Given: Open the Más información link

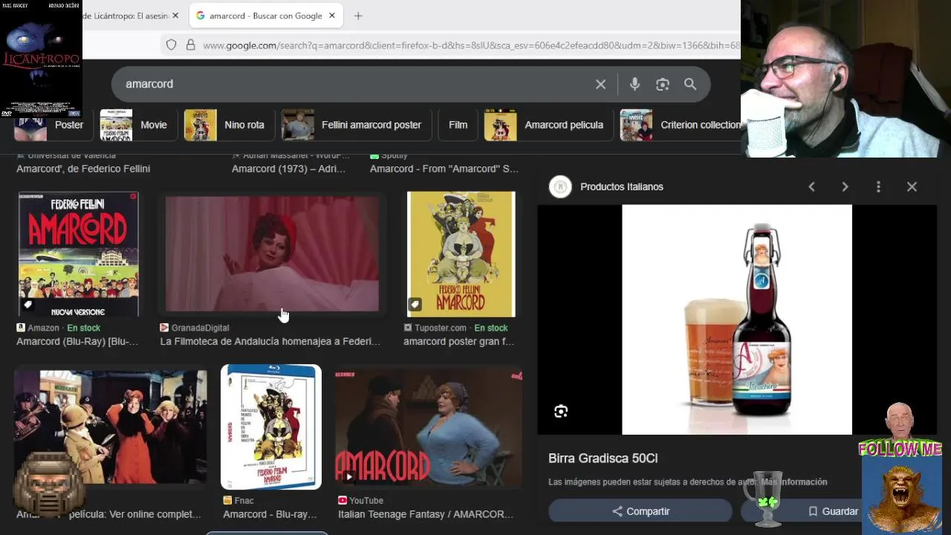Looking at the screenshot, I should pyautogui.click(x=793, y=482).
